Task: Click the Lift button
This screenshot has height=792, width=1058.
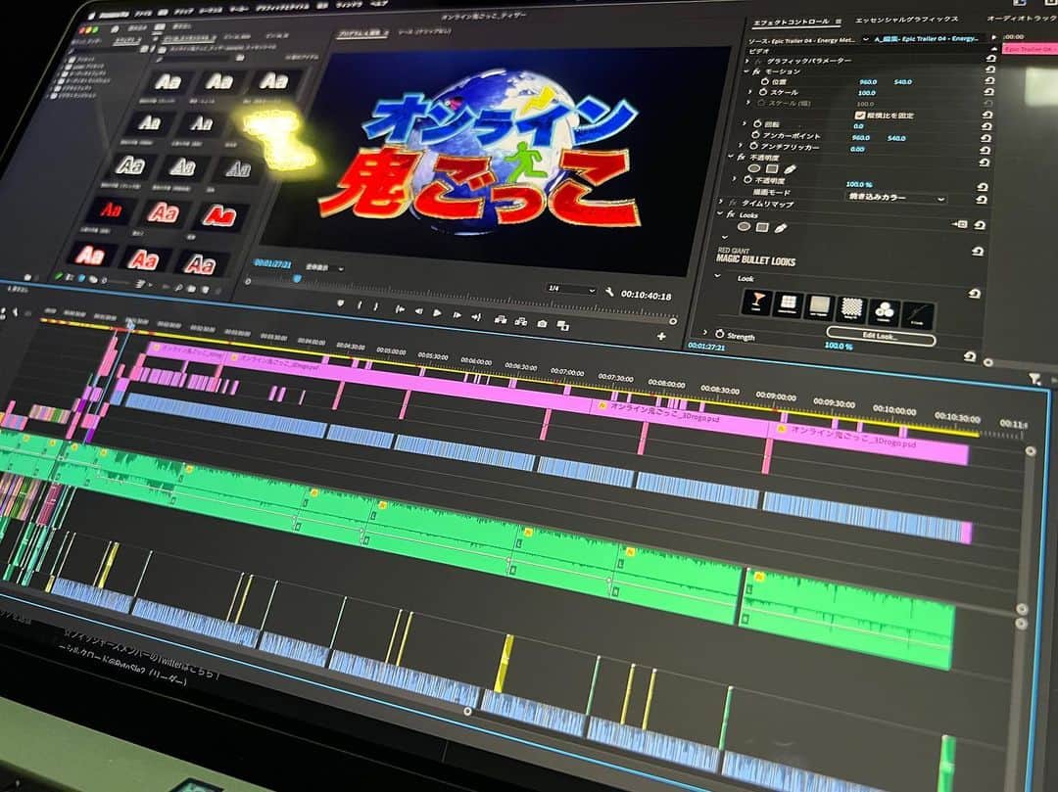Action: 501,319
